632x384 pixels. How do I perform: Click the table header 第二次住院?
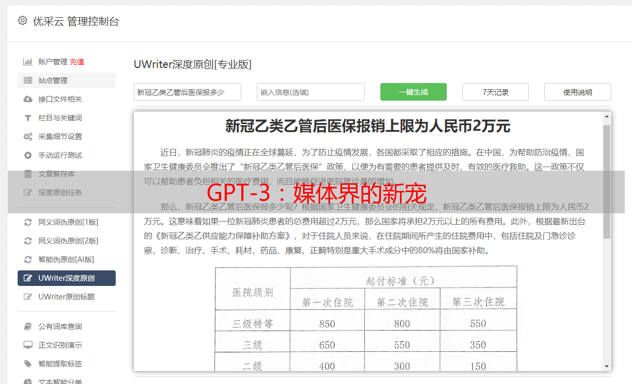402,302
